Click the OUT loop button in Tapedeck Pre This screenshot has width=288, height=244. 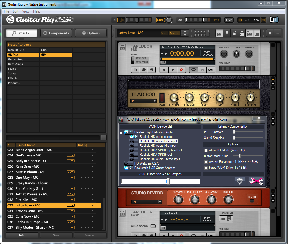point(211,70)
